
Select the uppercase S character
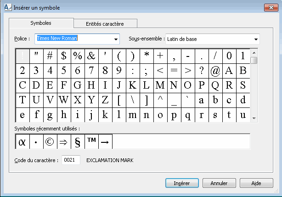click(x=243, y=85)
